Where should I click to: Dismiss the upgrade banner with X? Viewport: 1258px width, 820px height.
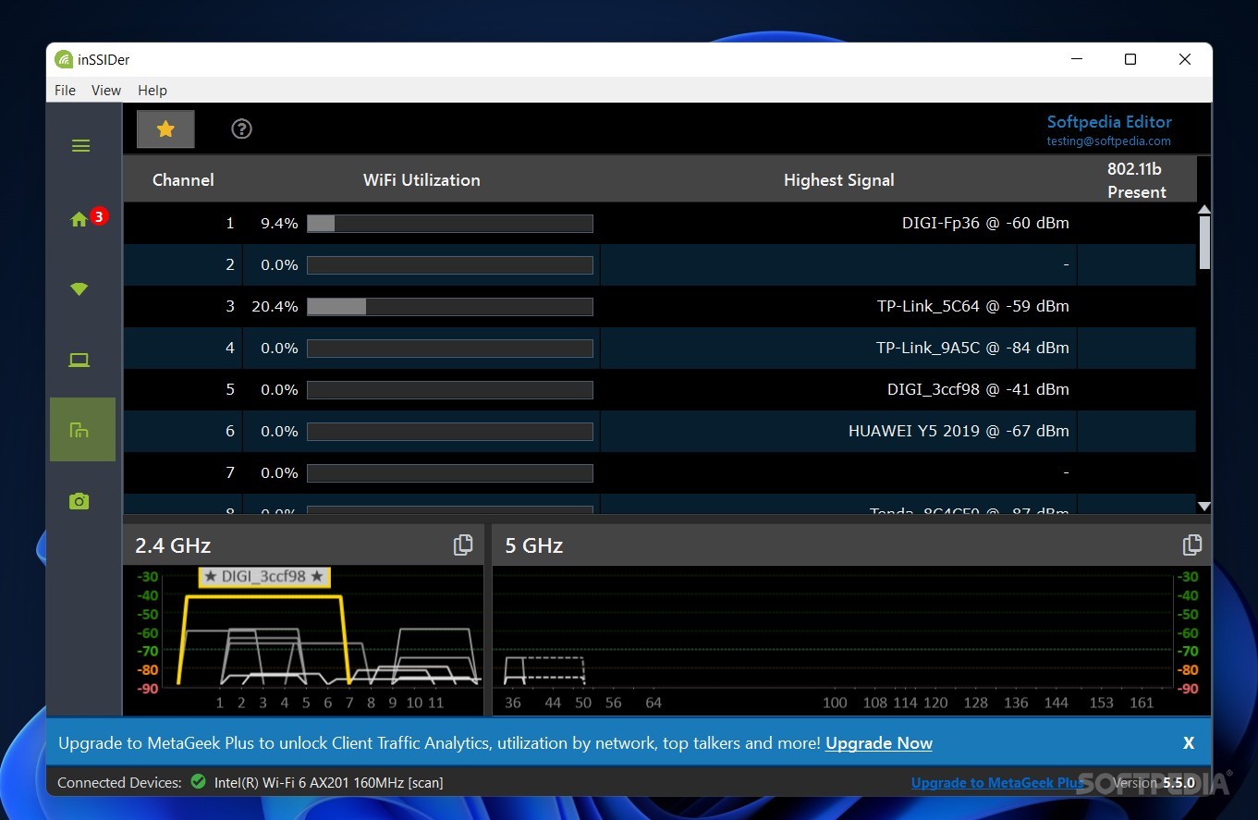coord(1189,743)
